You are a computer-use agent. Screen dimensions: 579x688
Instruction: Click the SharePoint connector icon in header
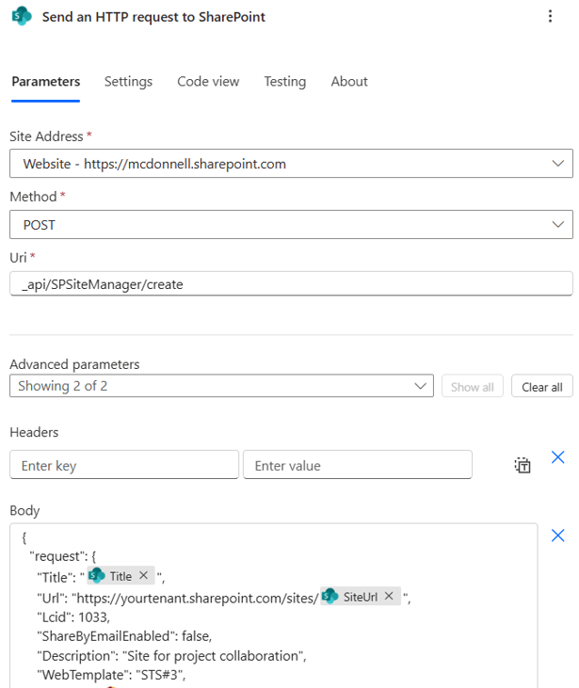click(x=22, y=17)
